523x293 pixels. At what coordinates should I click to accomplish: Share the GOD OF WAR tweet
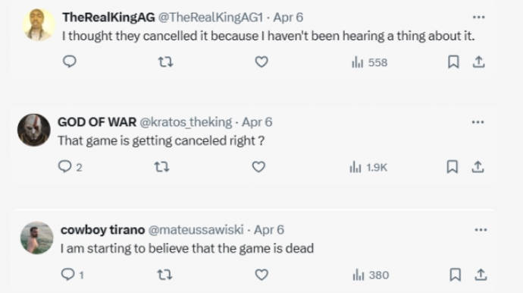(478, 167)
